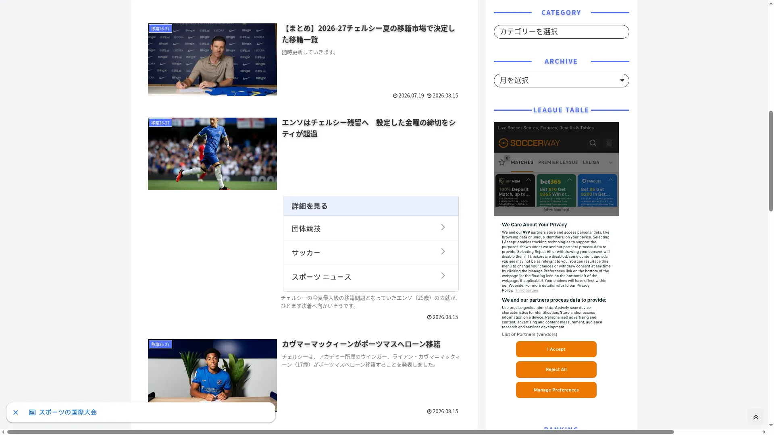Click the 2026.07.19 publish date
The width and height of the screenshot is (774, 435).
click(408, 96)
